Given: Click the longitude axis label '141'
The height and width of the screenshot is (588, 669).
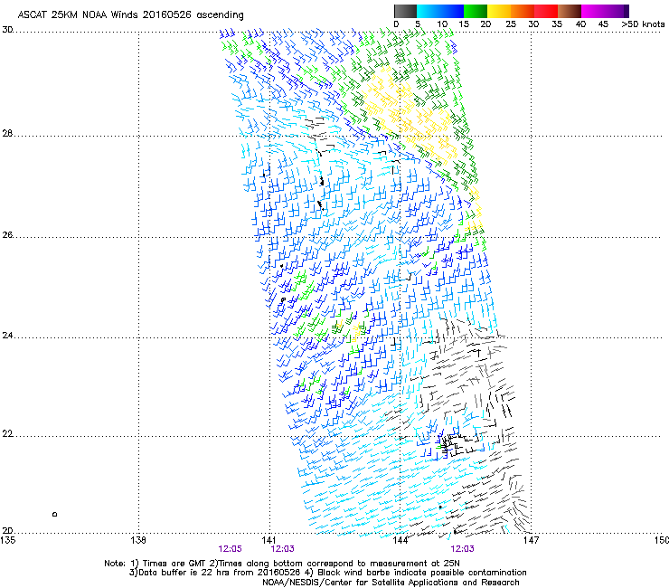Looking at the screenshot, I should tap(269, 540).
